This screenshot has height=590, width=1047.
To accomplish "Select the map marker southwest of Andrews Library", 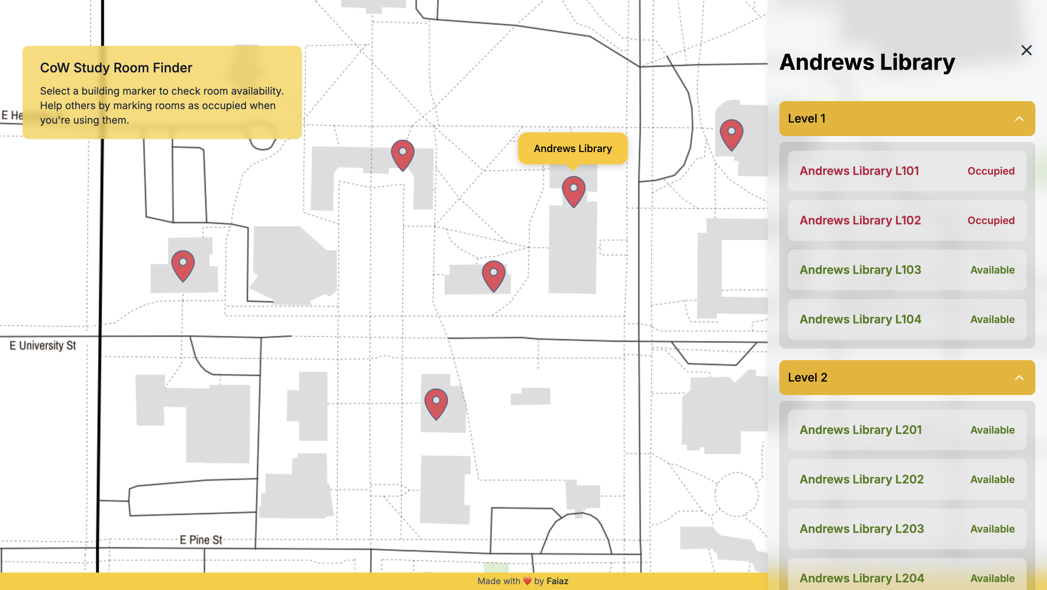I will [493, 275].
